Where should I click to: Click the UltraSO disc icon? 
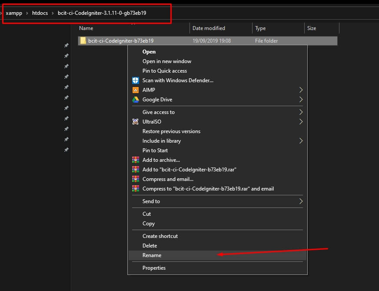(x=135, y=122)
